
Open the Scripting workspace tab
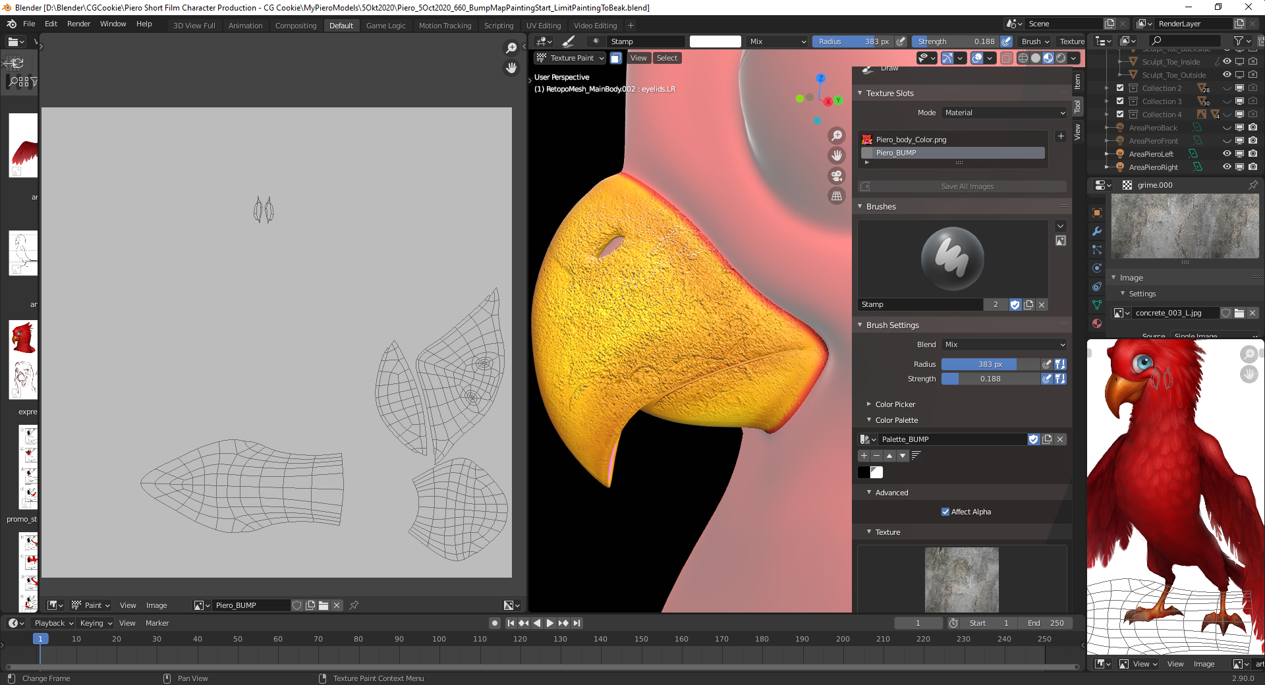tap(499, 25)
